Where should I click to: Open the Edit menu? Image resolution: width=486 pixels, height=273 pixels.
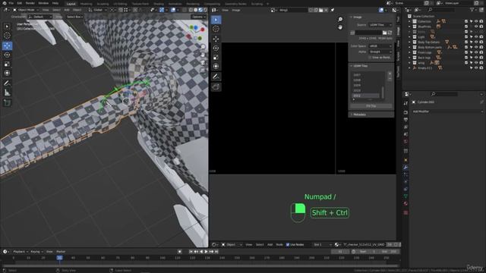[20, 3]
